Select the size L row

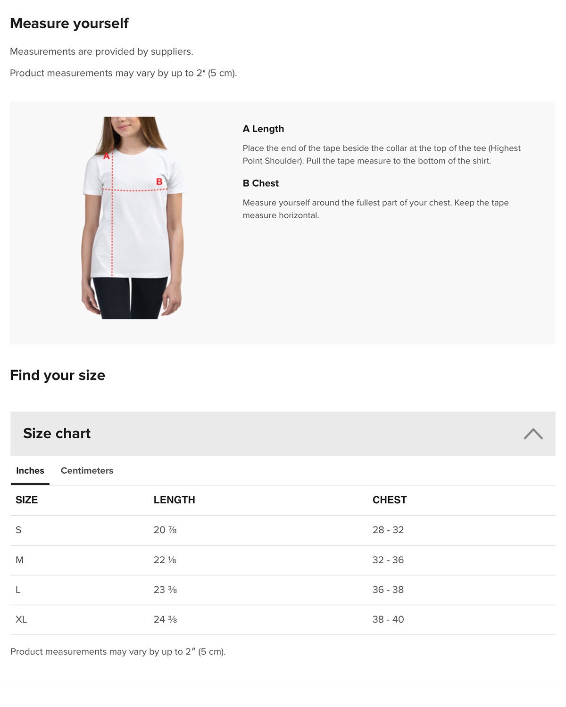point(283,590)
